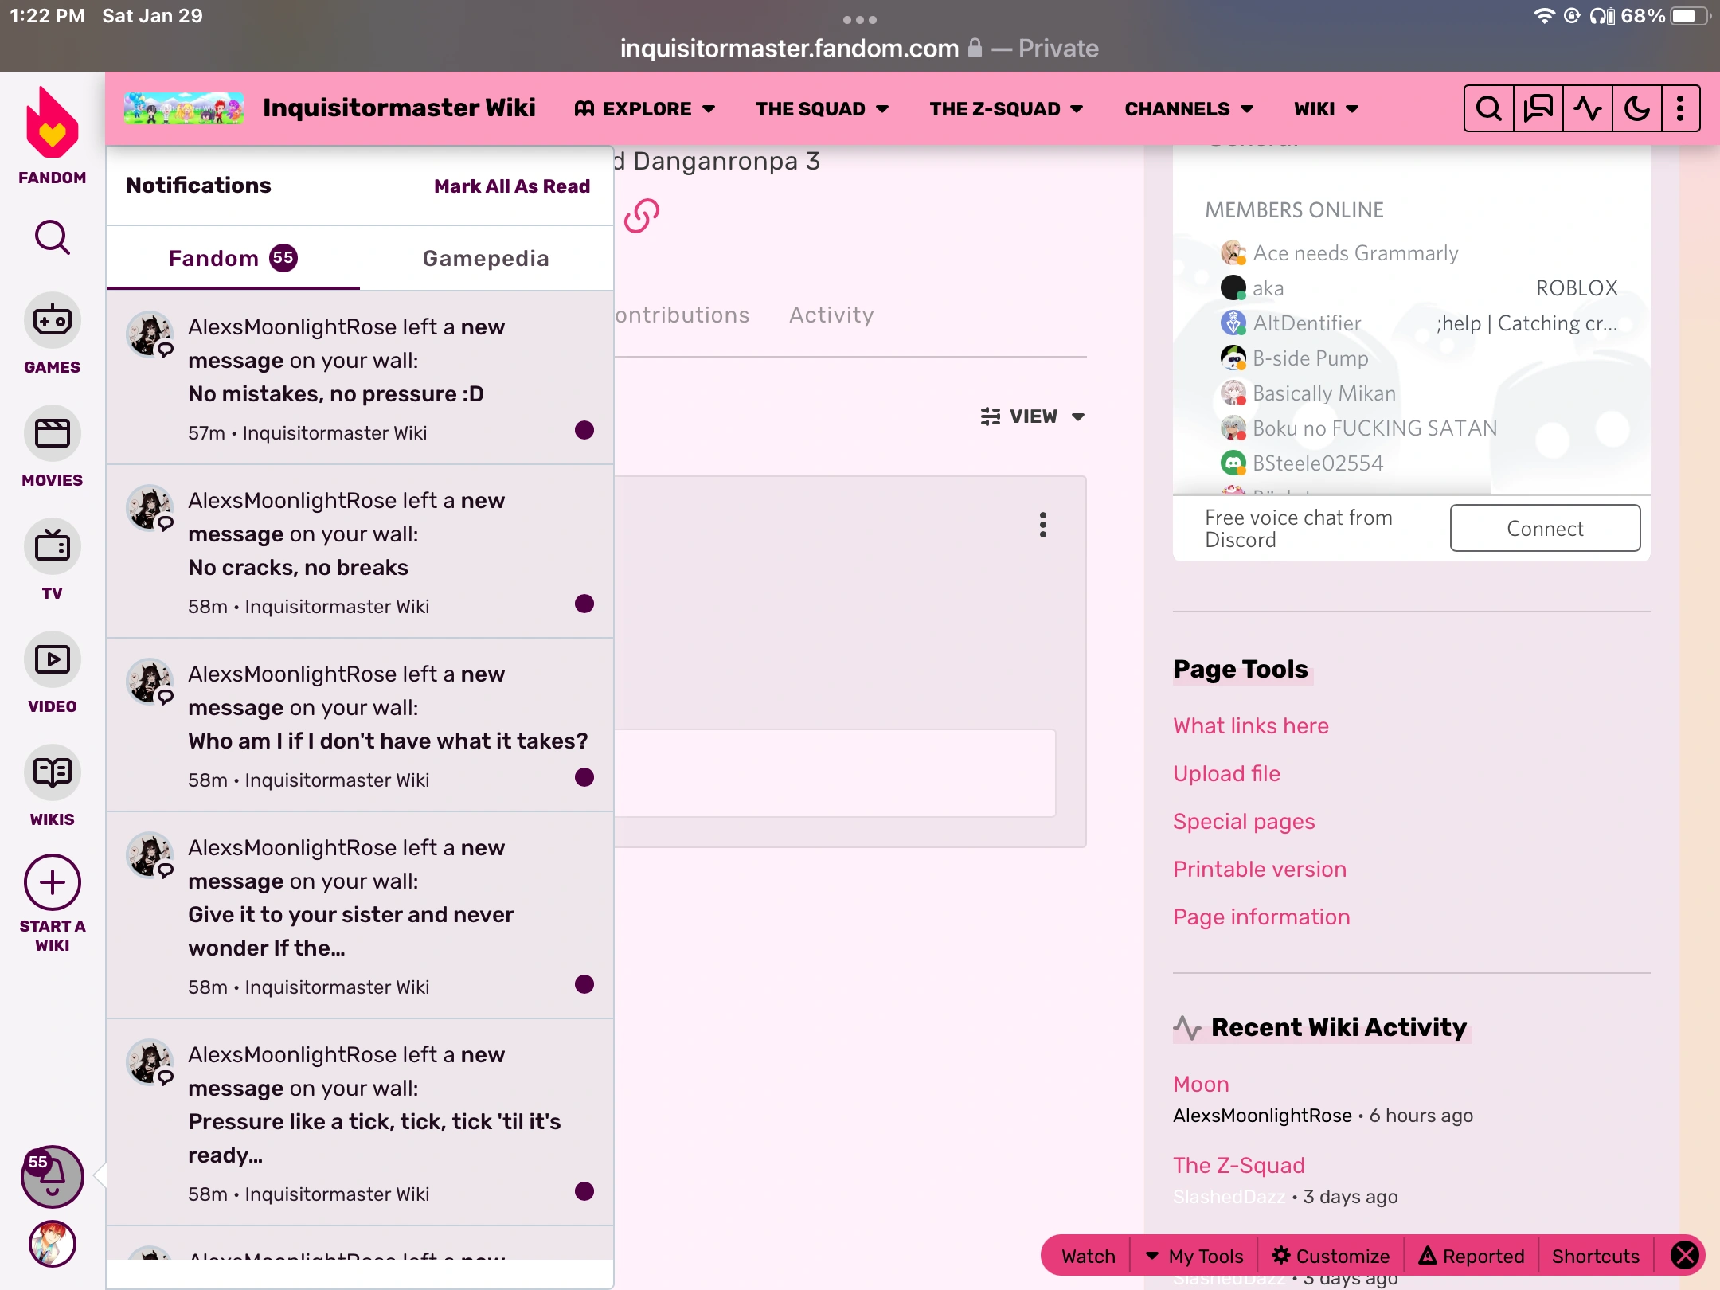
Task: Open the Discuss speech-bubble icon in header
Action: click(1538, 108)
